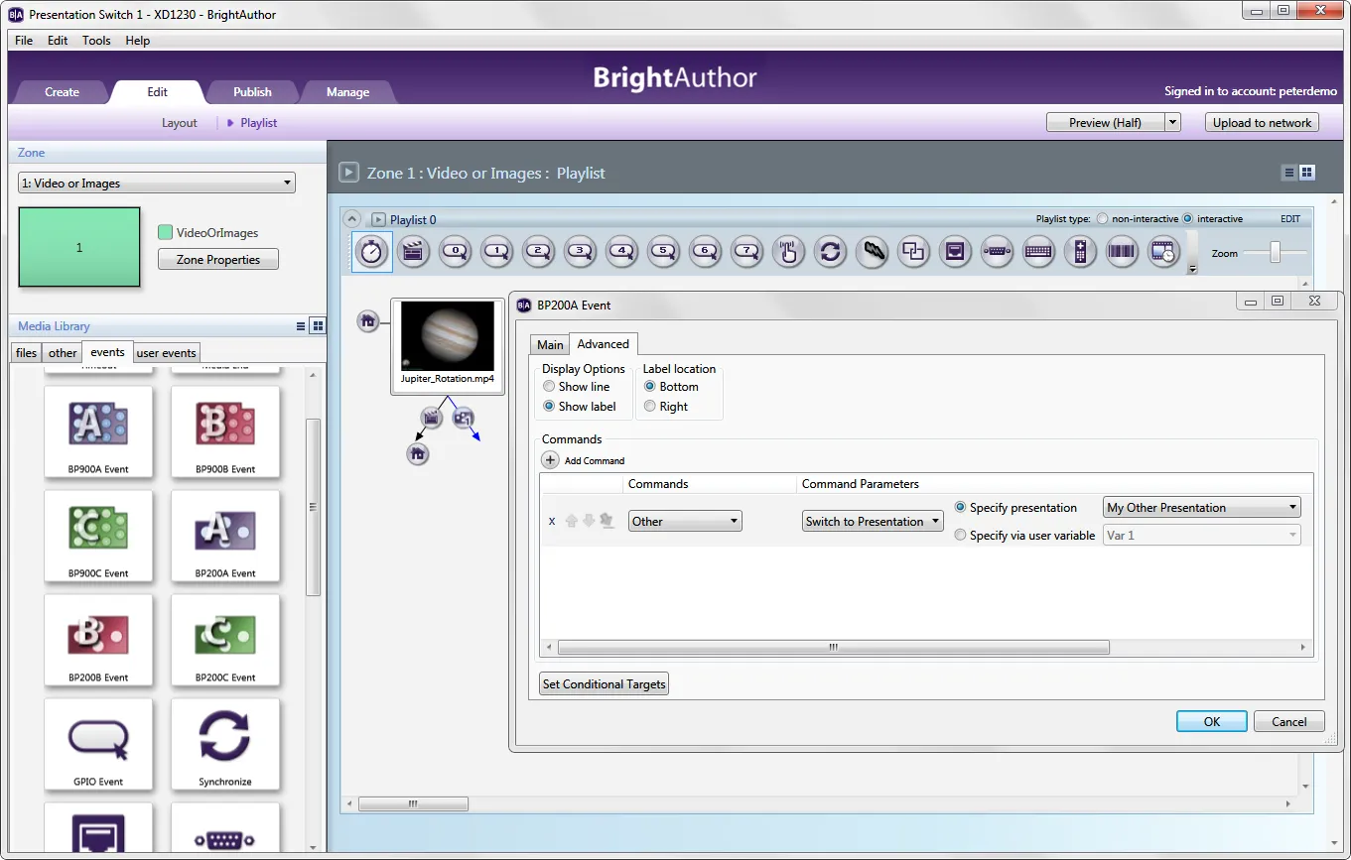Set label location to Bottom
Viewport: 1351px width, 860px height.
(650, 387)
